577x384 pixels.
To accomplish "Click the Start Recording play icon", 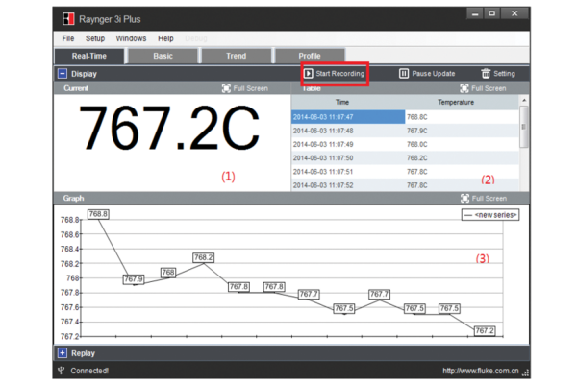I will 309,73.
